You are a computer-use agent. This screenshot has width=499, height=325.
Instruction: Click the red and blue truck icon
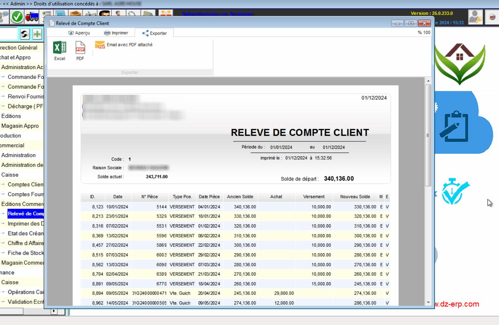point(32,17)
